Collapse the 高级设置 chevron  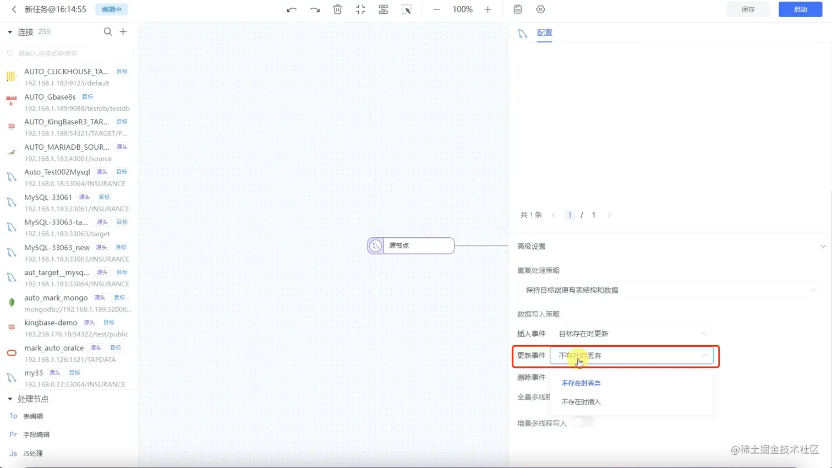click(x=823, y=246)
